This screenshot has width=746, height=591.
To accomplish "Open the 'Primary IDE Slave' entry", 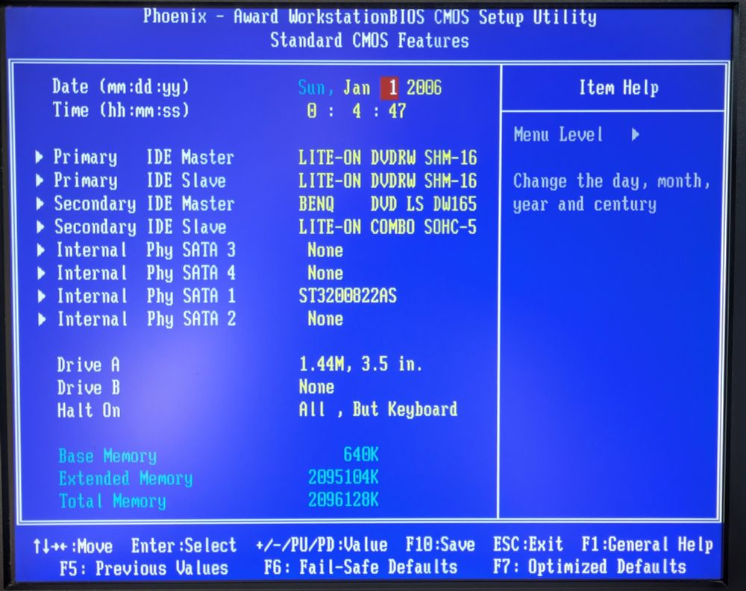I will pos(140,180).
